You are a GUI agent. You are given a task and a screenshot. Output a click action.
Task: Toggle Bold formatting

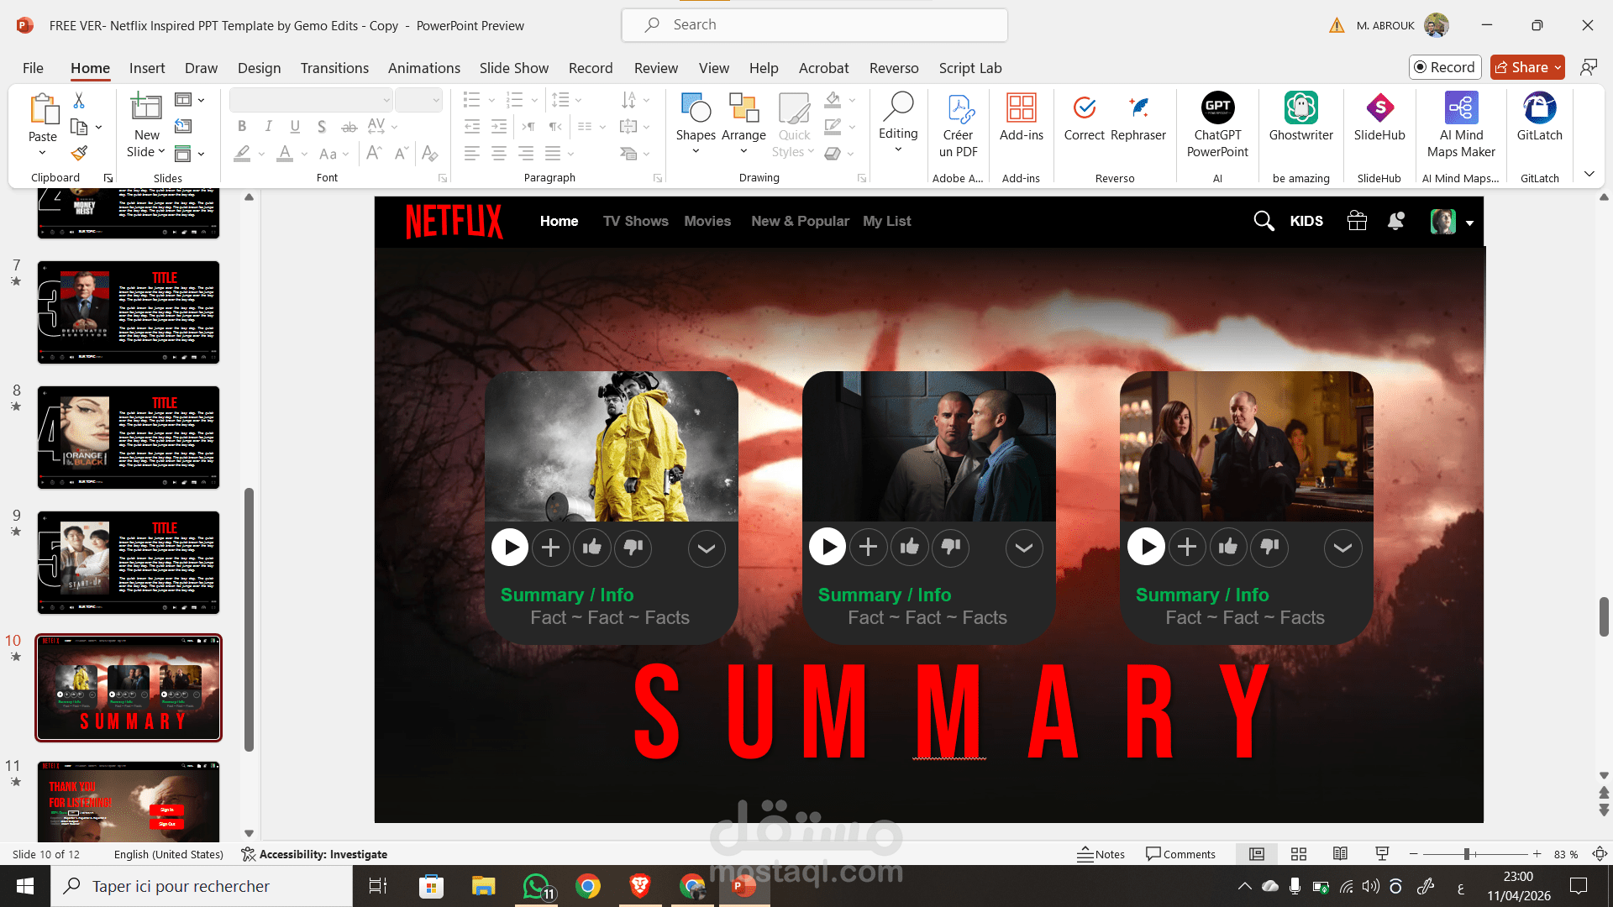pos(242,126)
